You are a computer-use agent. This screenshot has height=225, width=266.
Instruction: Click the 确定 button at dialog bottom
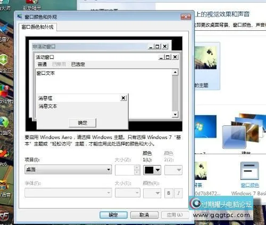pos(113,215)
